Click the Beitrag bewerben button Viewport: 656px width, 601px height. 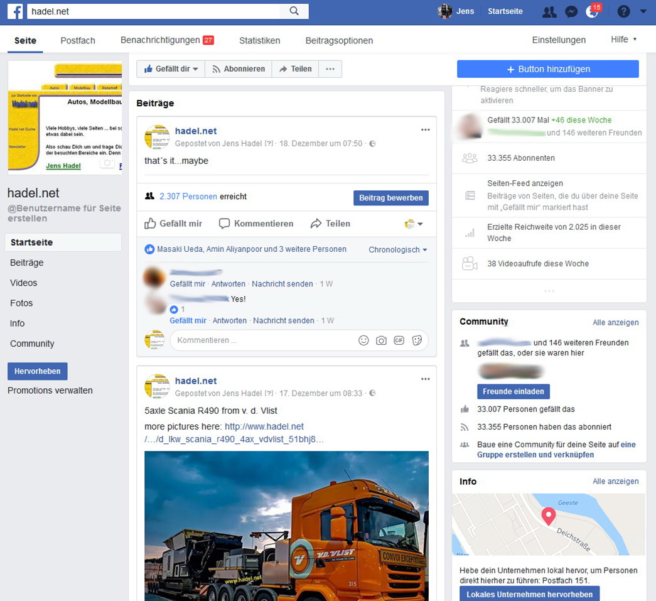pyautogui.click(x=390, y=198)
